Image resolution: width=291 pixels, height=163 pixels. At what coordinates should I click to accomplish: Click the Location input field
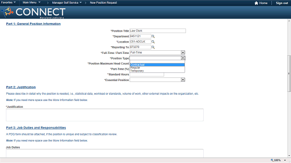point(140,42)
